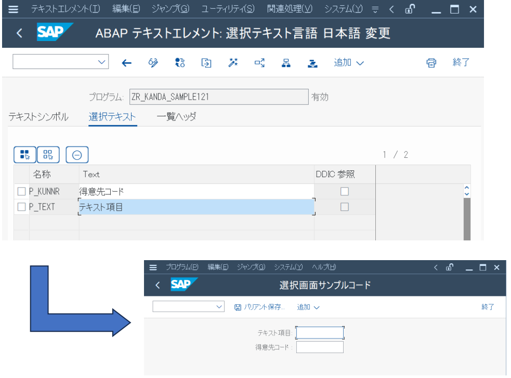Click the Text column header
Image resolution: width=511 pixels, height=378 pixels.
(196, 174)
